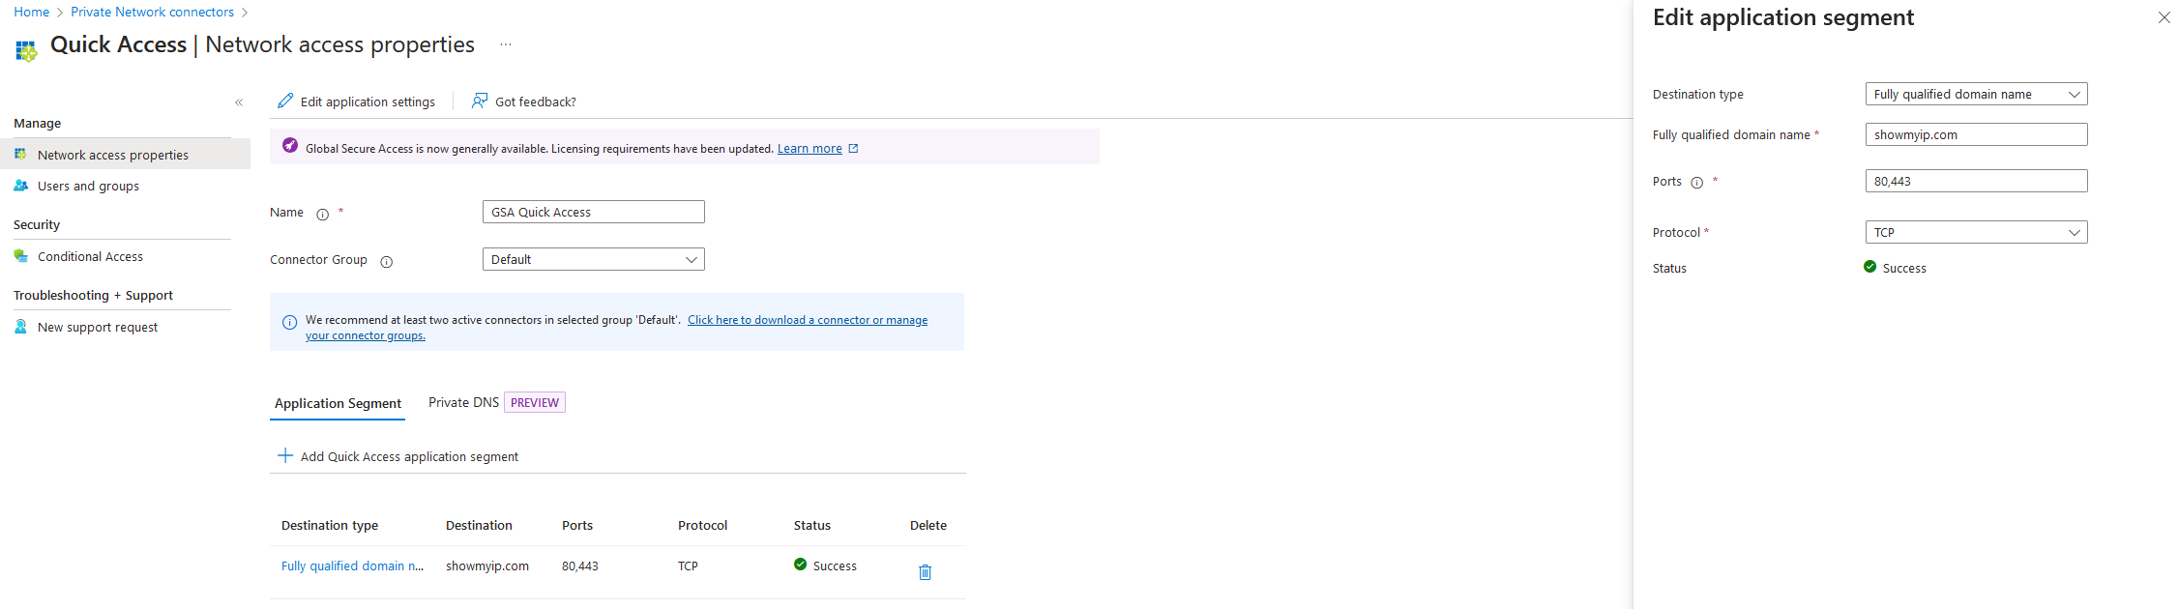Click the Destination column header

tap(479, 525)
